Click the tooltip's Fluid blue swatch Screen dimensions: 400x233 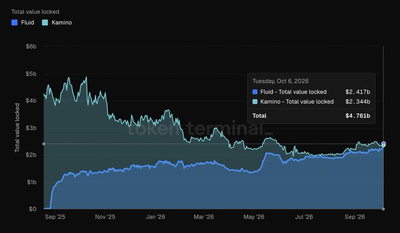click(x=255, y=92)
